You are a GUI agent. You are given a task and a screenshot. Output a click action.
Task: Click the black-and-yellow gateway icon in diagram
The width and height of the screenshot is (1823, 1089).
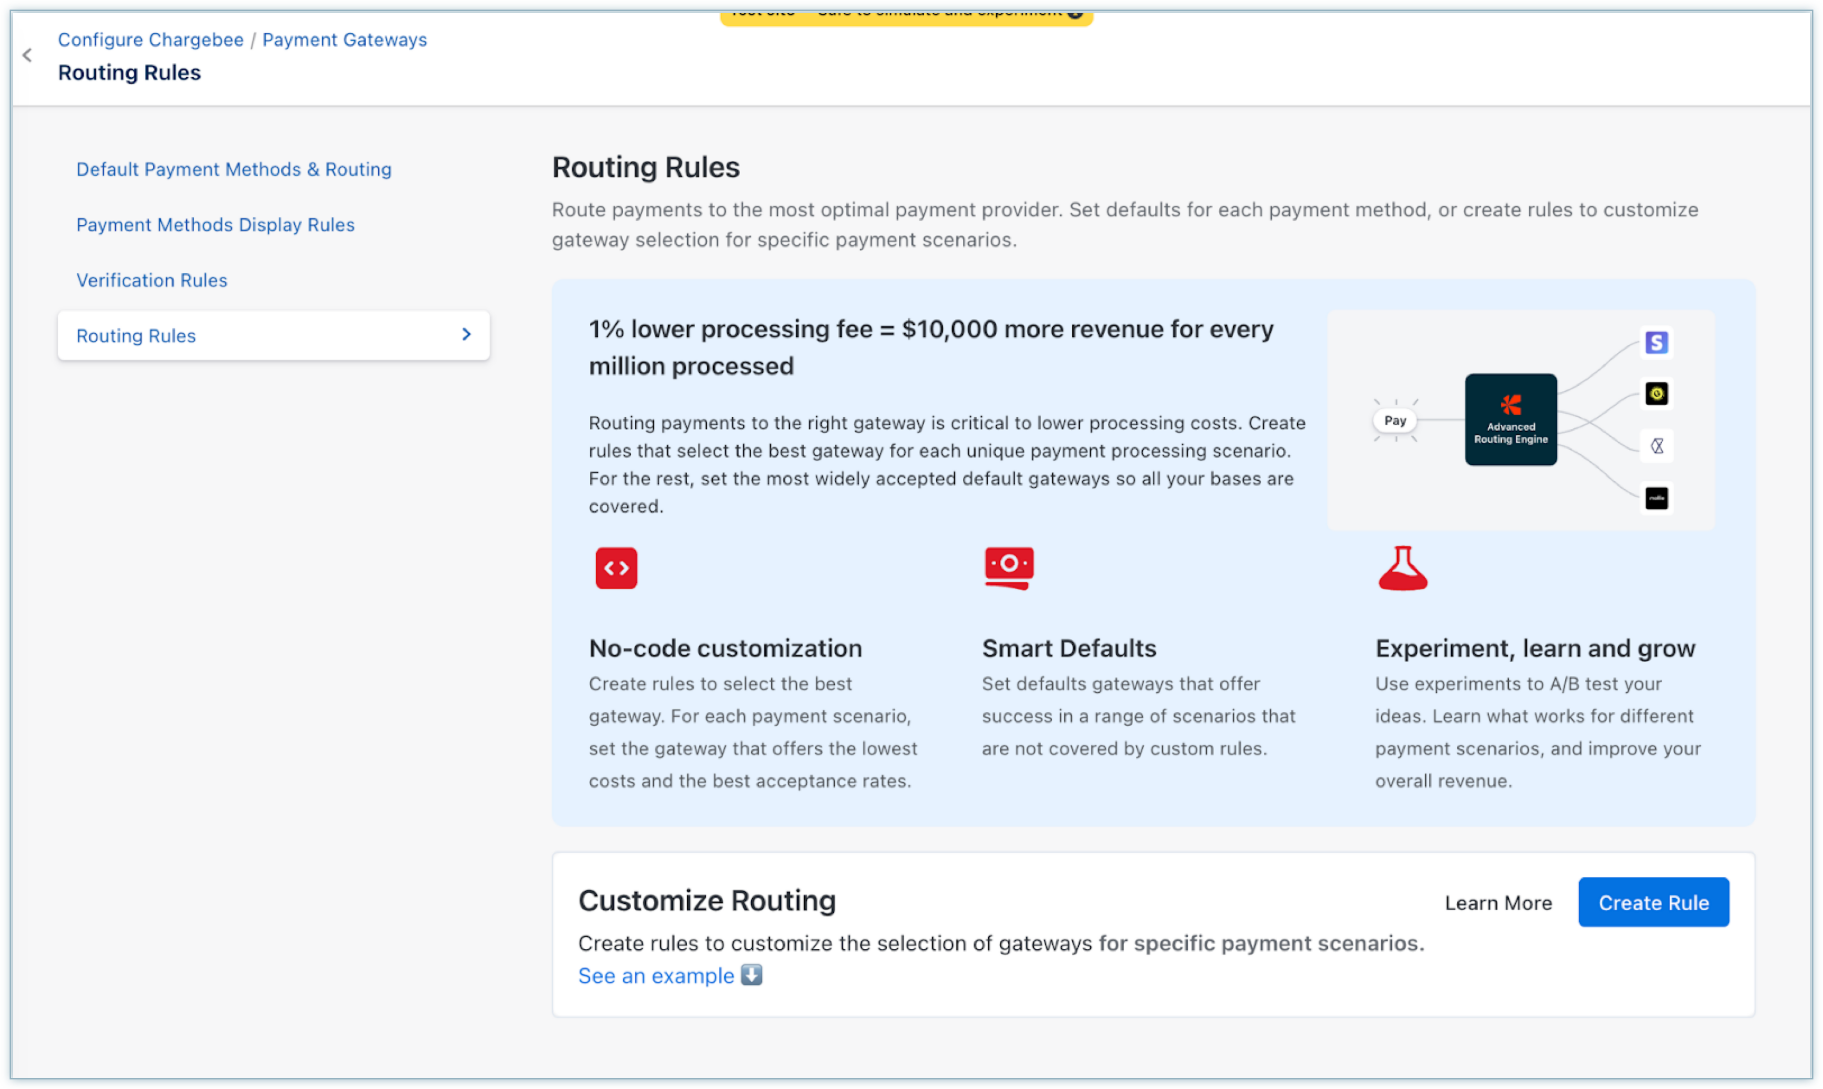click(x=1656, y=394)
